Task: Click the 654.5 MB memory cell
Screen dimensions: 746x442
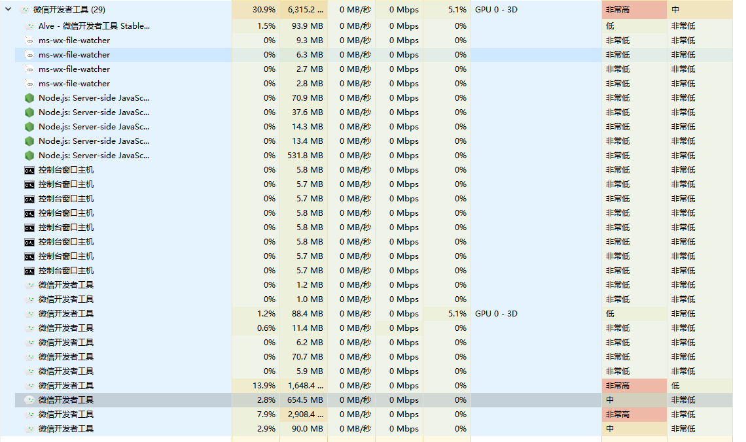Action: tap(305, 400)
